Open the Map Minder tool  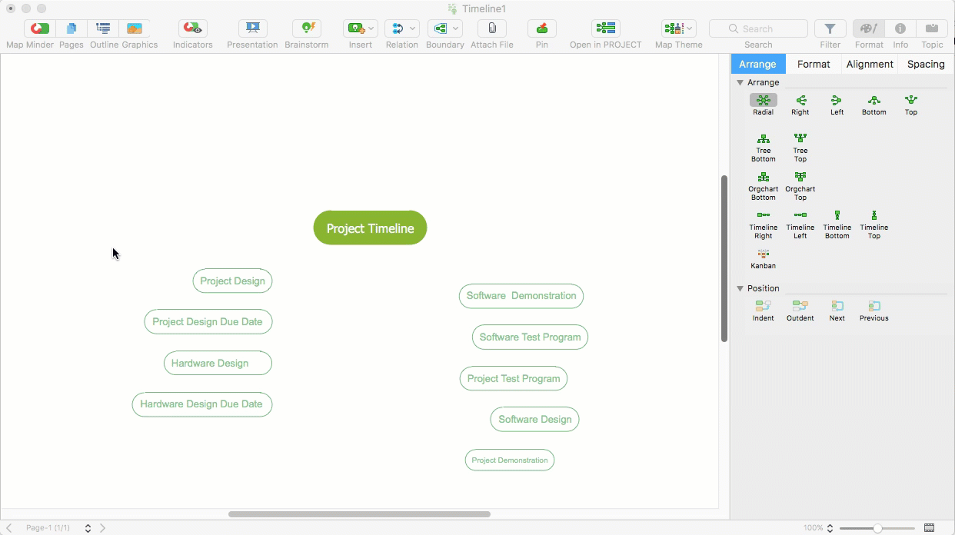click(39, 28)
